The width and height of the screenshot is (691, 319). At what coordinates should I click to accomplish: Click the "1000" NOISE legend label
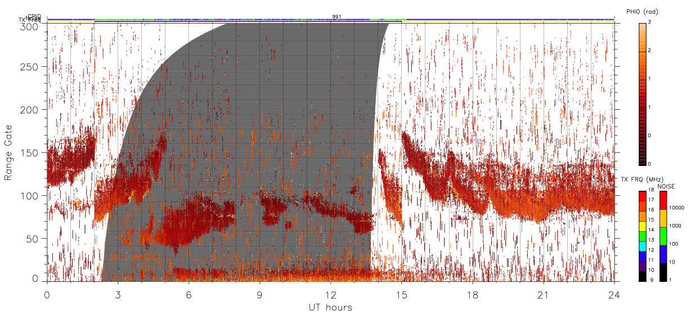click(676, 226)
